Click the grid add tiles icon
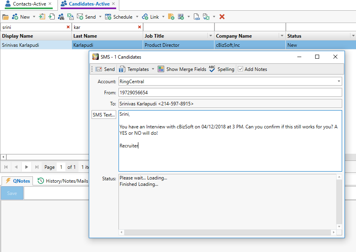356x252 pixels. click(x=181, y=17)
